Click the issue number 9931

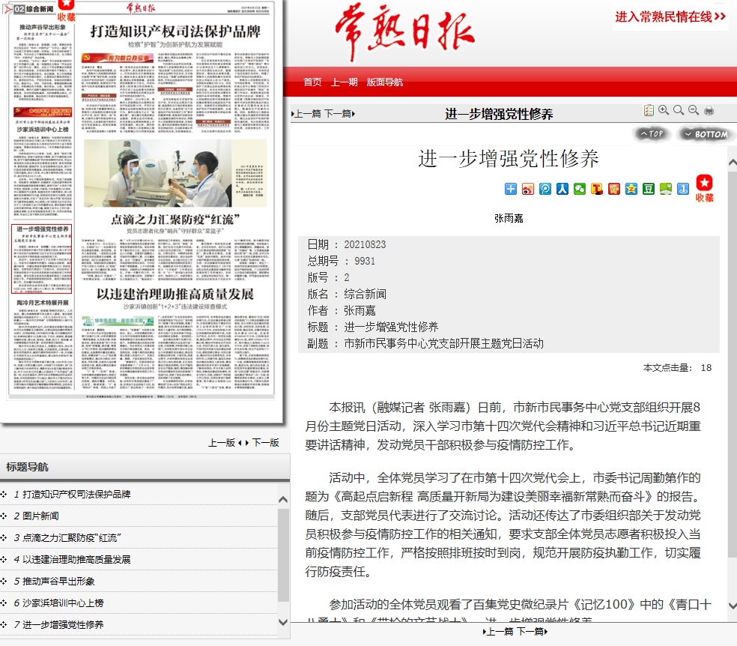[x=365, y=261]
